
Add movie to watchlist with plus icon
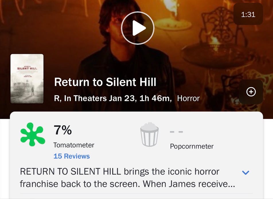[251, 92]
